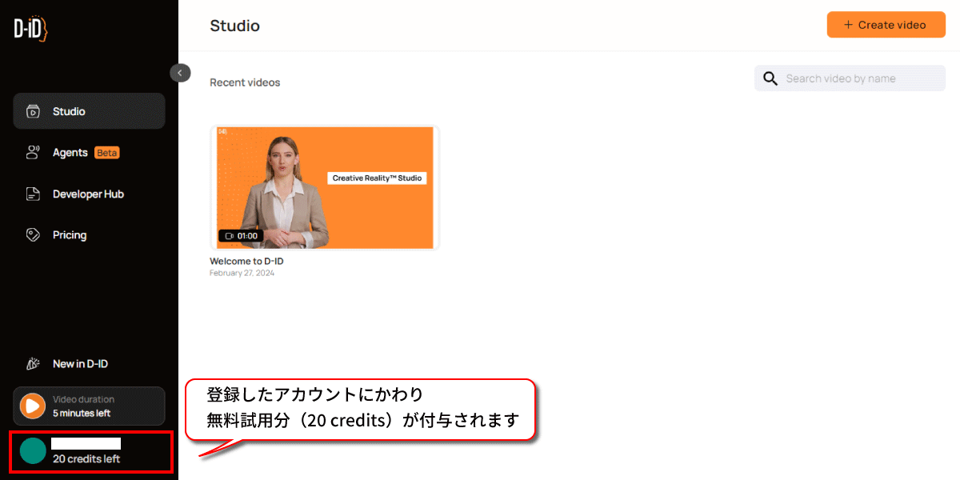Click the Developer Hub document icon
The image size is (960, 480).
tap(33, 194)
